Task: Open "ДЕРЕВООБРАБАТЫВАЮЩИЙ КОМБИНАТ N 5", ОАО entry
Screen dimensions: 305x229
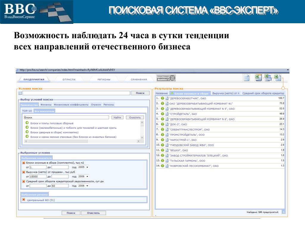Action: (202, 109)
